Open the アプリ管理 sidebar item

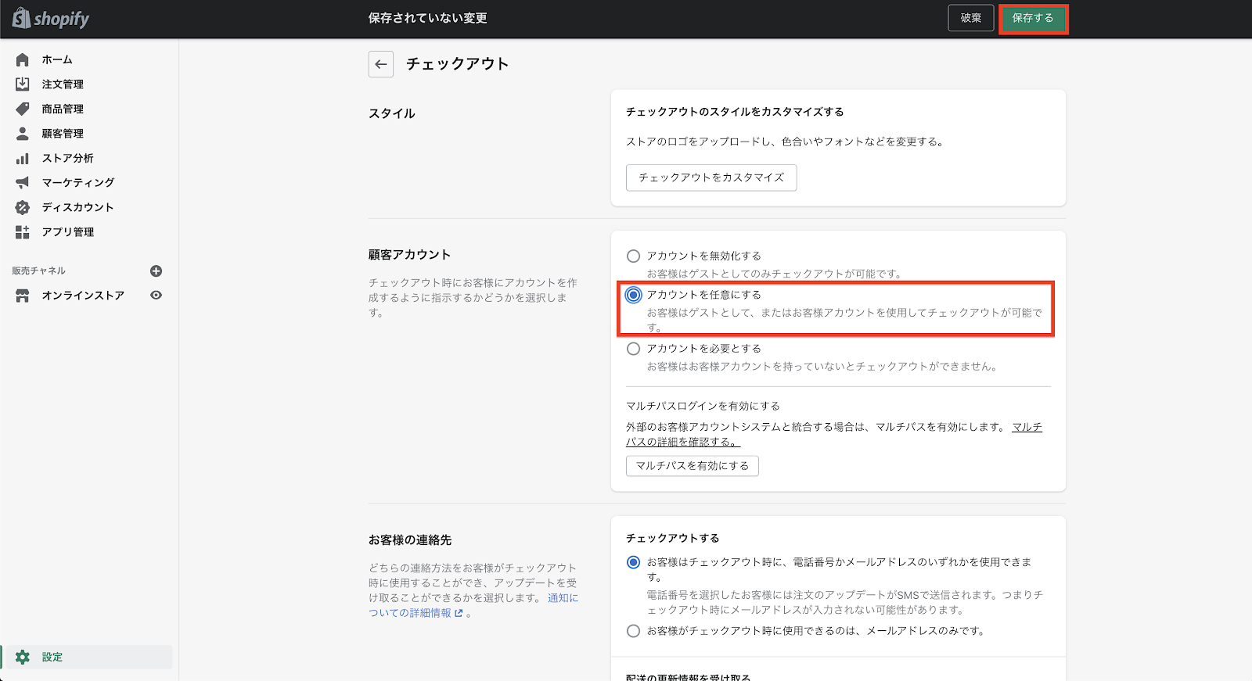pyautogui.click(x=67, y=232)
